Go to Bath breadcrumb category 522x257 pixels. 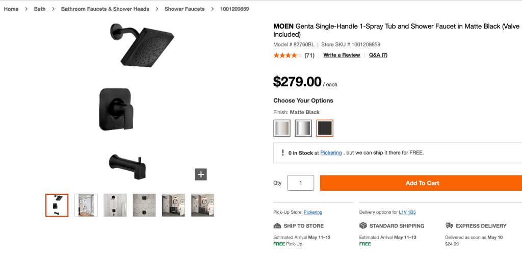(40, 9)
